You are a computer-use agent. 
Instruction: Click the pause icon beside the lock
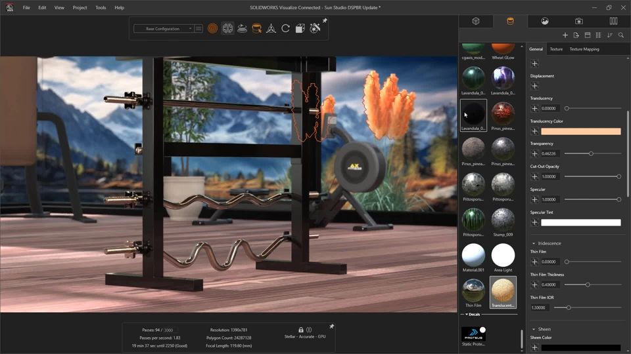[x=309, y=330]
